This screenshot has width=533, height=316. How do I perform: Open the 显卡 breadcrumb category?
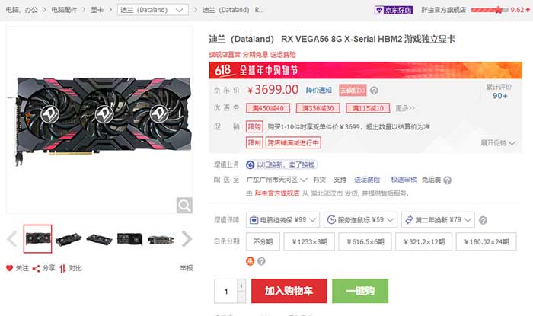pyautogui.click(x=97, y=10)
